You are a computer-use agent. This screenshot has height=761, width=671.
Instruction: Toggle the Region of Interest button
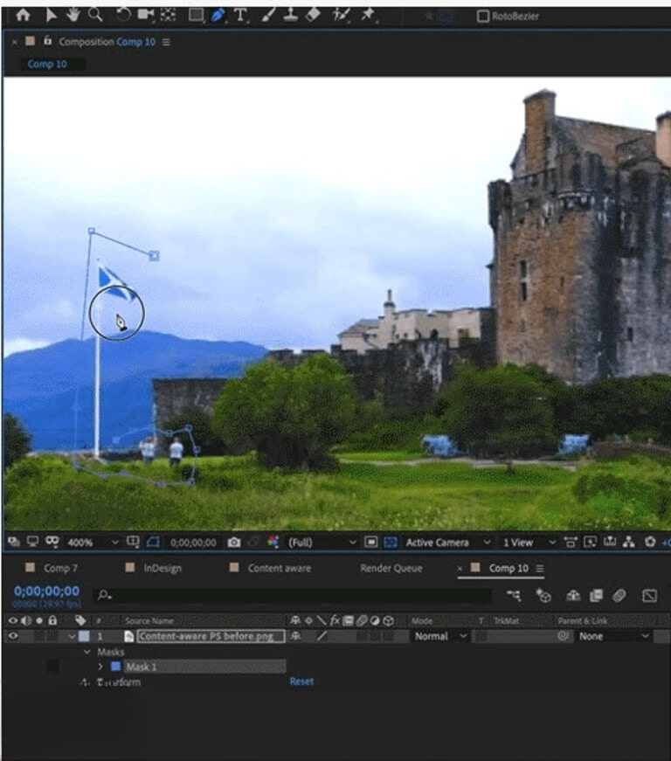370,542
